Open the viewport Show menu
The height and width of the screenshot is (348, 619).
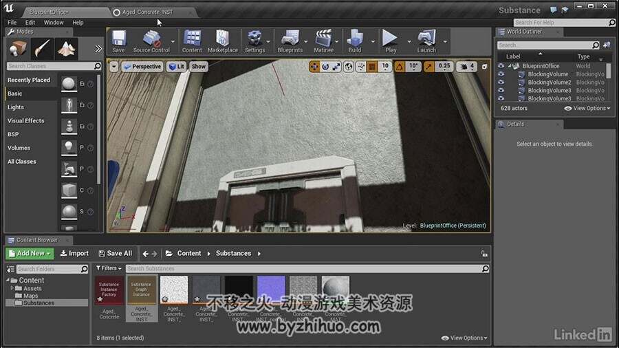coord(199,67)
